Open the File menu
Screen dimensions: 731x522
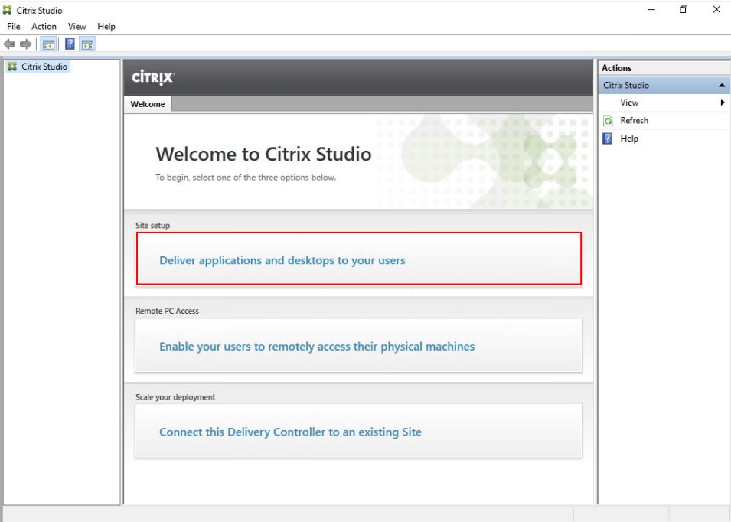[x=14, y=25]
